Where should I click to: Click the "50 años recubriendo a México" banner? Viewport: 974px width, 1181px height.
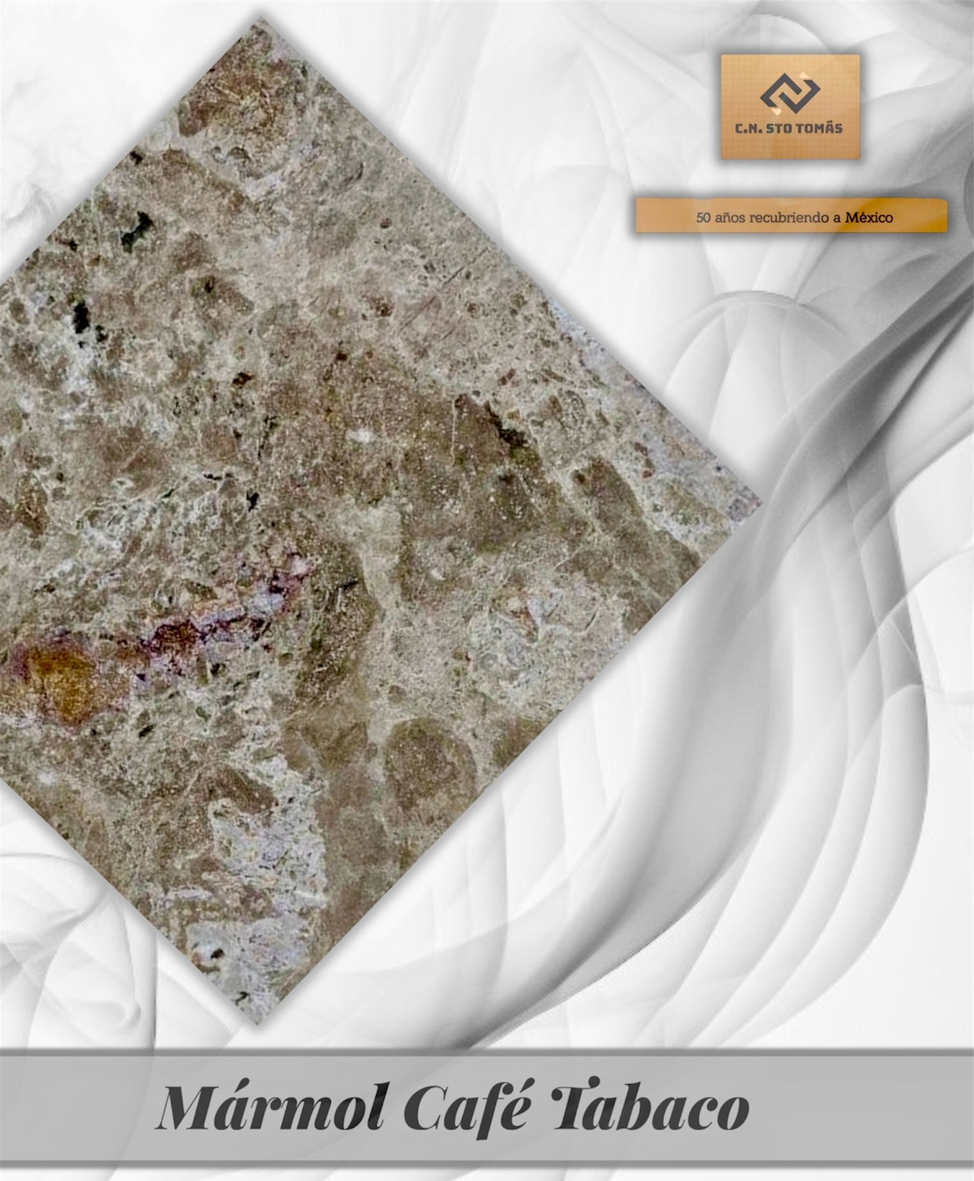click(792, 216)
